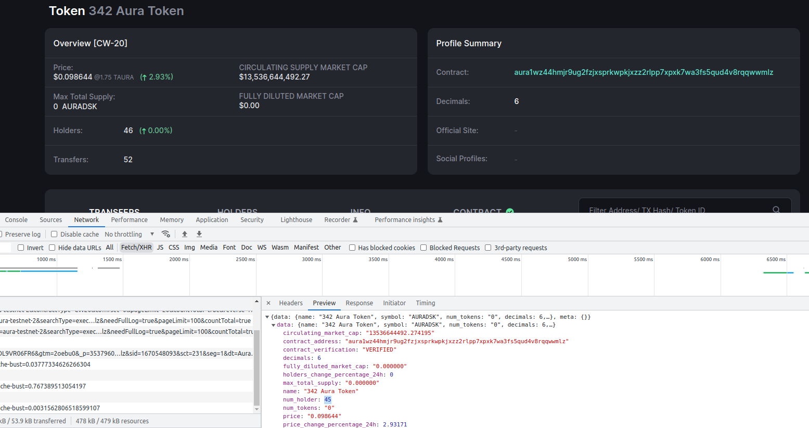
Task: Filter requests by Fetch/XHR
Action: (136, 248)
